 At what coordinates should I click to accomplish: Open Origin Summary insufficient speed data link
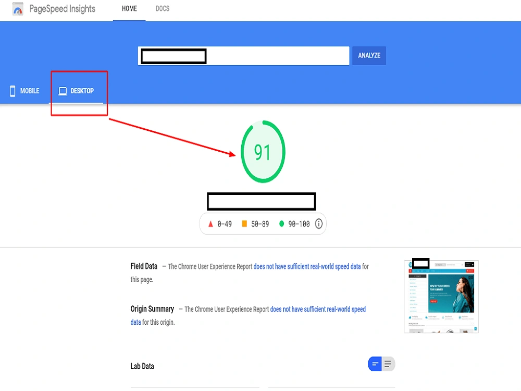(318, 309)
